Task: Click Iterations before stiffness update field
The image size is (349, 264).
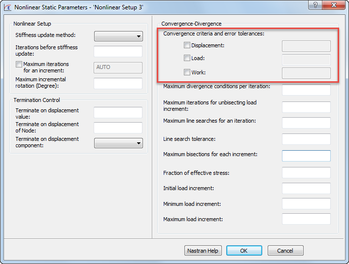Action: [118, 51]
